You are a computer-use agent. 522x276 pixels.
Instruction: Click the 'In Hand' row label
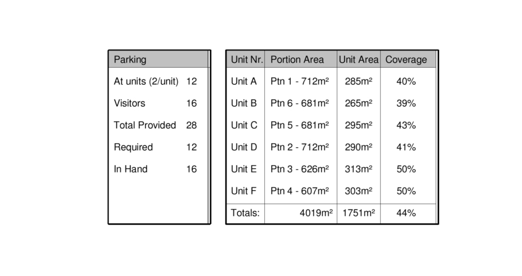pyautogui.click(x=131, y=169)
